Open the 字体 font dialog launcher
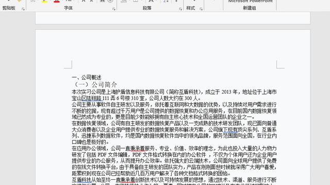330x185 pixels. coord(114,9)
